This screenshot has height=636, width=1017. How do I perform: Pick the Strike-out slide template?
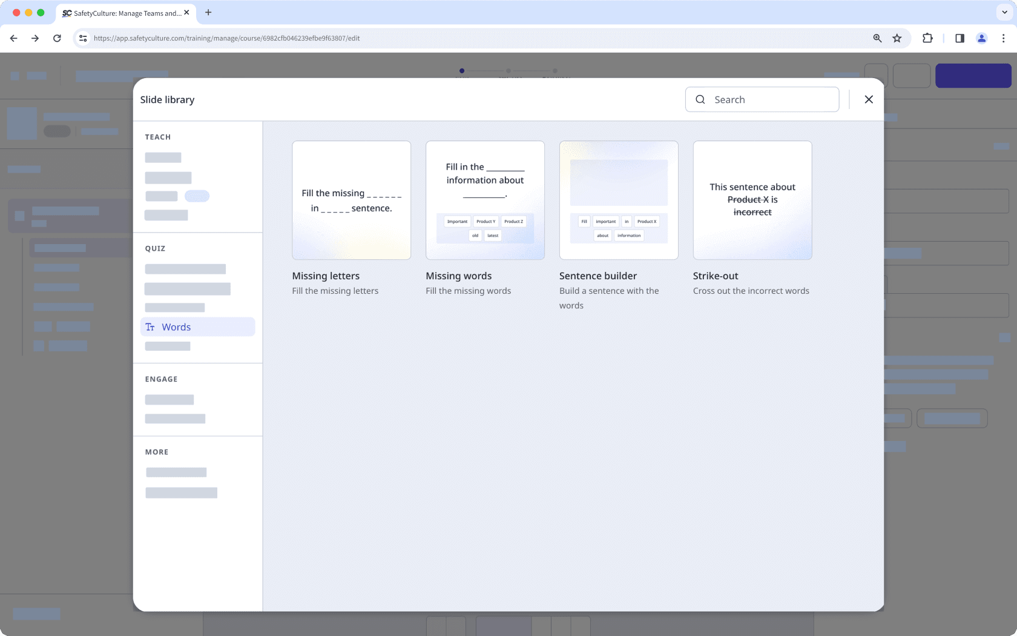tap(752, 200)
